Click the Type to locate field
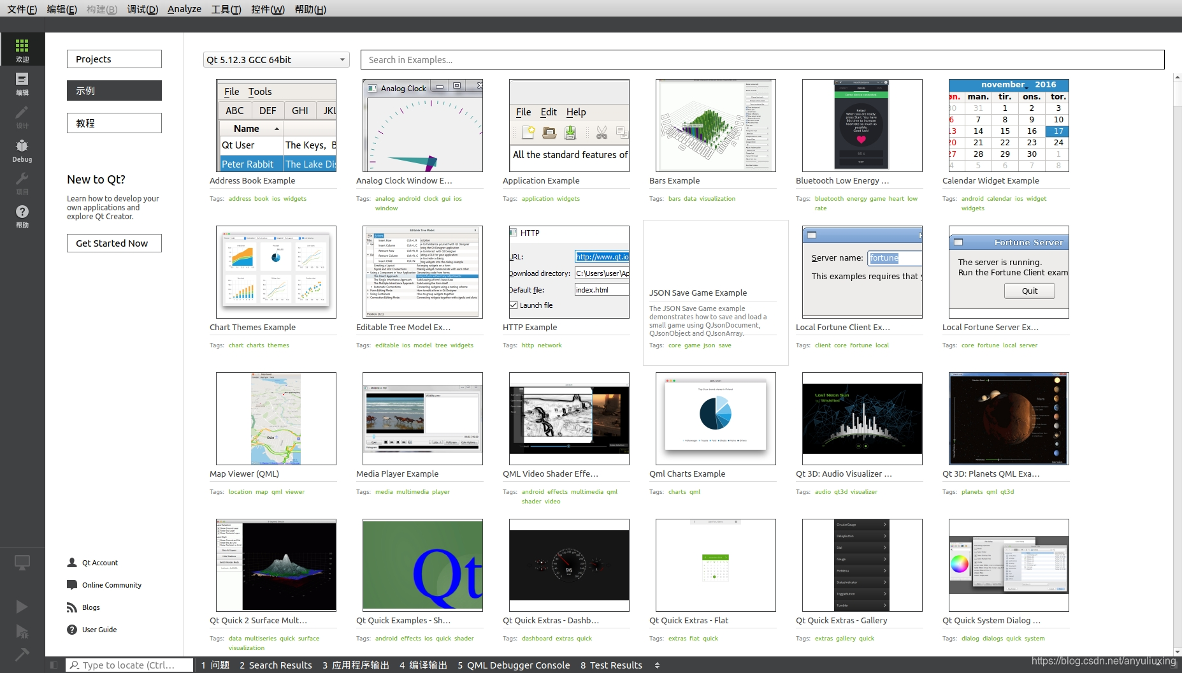 pyautogui.click(x=130, y=665)
